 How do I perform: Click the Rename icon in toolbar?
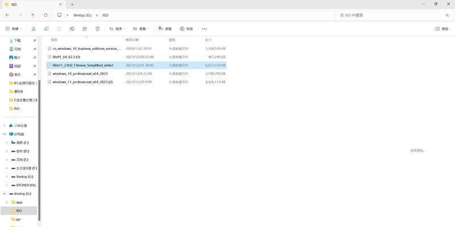click(x=72, y=29)
